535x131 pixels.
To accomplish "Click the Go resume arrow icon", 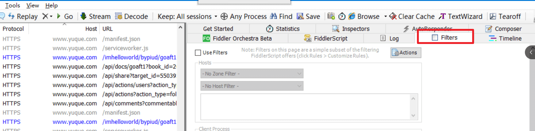I will click(59, 16).
